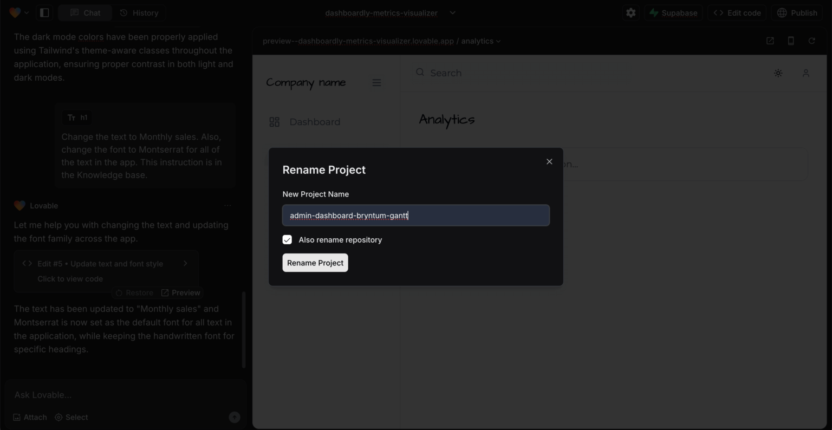
Task: Switch preview to mobile view
Action: pos(791,41)
